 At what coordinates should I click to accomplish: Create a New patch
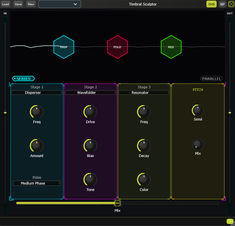(x=31, y=4)
